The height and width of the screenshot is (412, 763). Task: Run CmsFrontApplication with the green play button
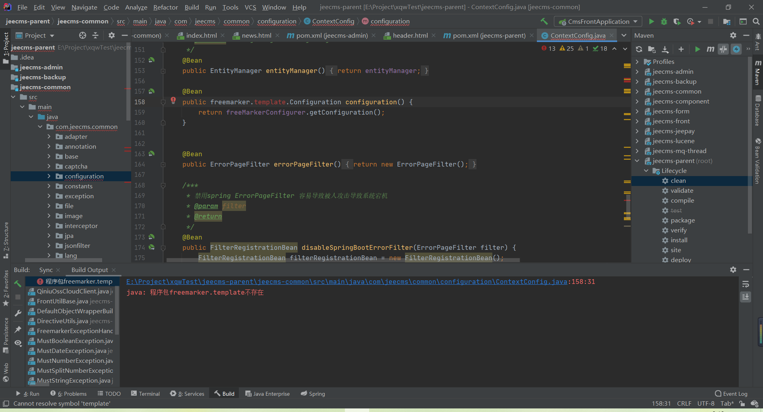tap(651, 21)
